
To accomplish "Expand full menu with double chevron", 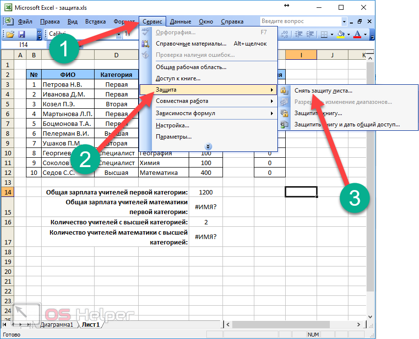I will 208,146.
